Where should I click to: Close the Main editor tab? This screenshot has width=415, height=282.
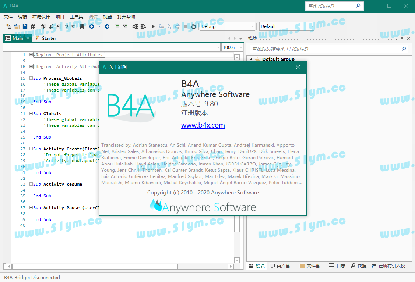pos(28,38)
